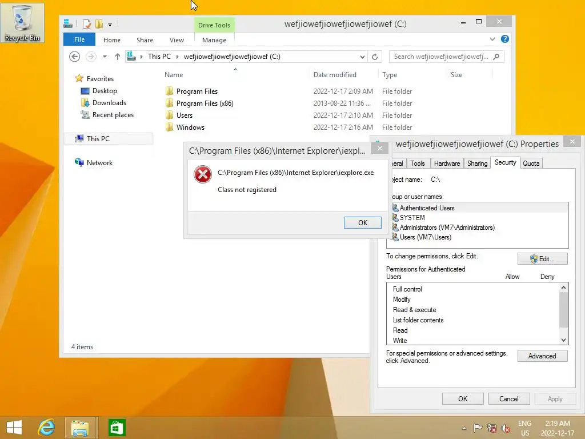585x439 pixels.
Task: Open the address bar history dropdown
Action: point(362,57)
